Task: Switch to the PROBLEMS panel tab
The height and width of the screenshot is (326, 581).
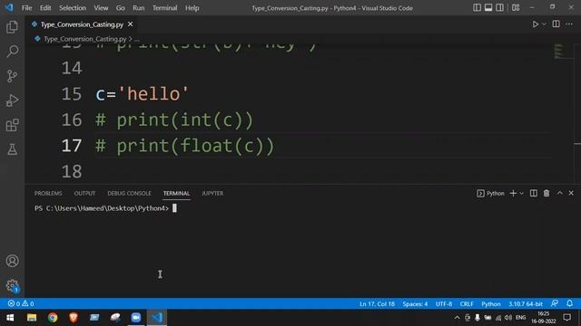Action: pyautogui.click(x=48, y=193)
